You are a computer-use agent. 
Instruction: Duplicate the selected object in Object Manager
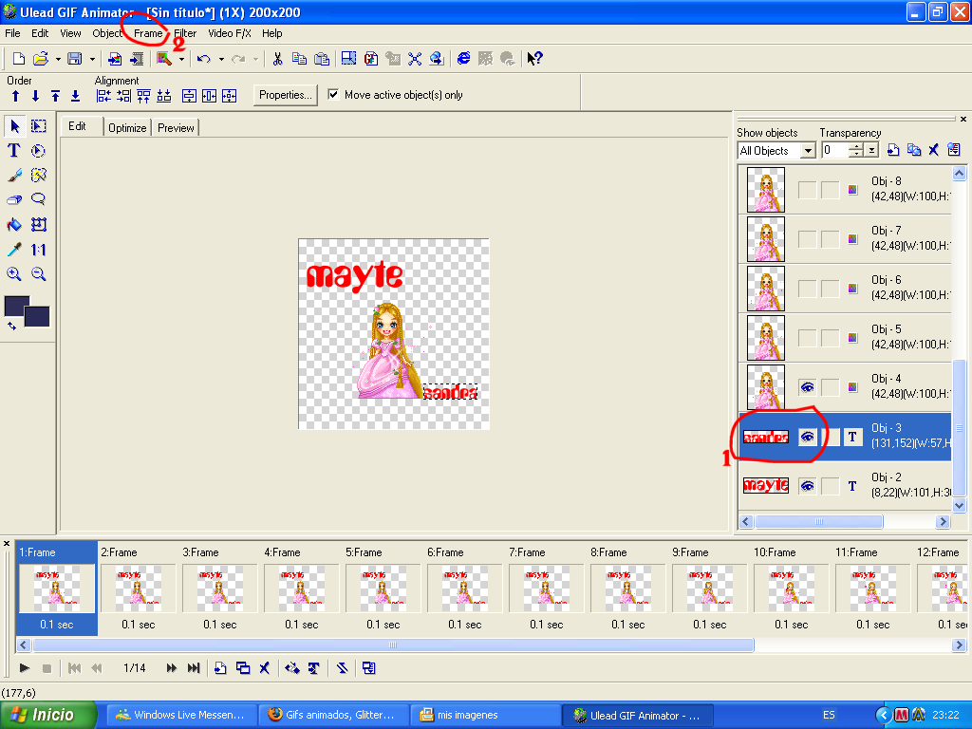914,150
